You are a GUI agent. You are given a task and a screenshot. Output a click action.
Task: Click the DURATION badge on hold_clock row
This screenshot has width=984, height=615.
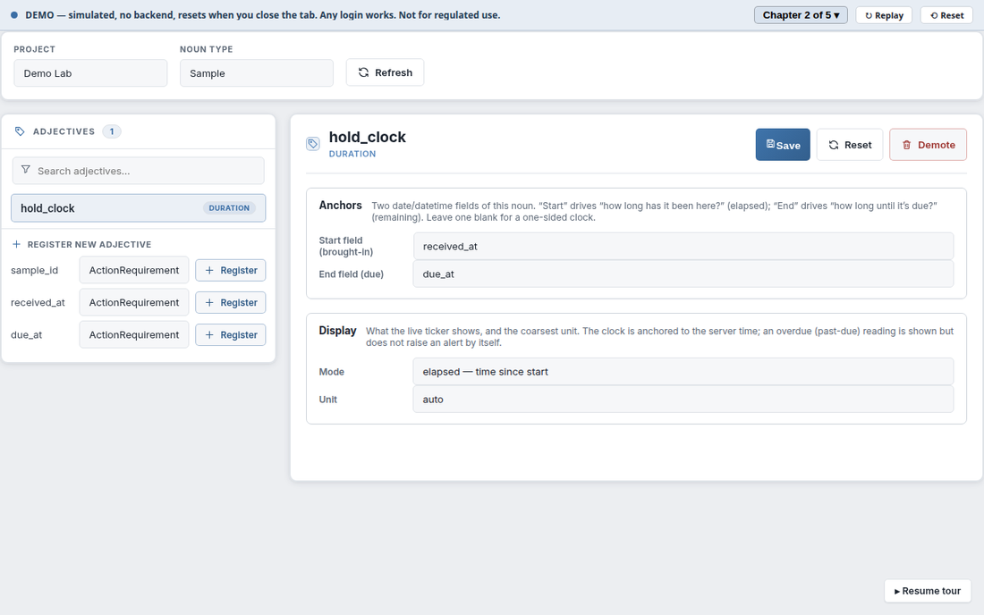[x=229, y=208]
